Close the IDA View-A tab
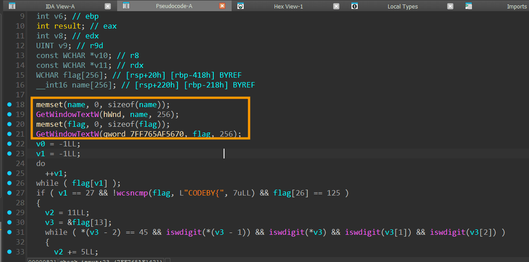This screenshot has height=262, width=529. coord(107,6)
